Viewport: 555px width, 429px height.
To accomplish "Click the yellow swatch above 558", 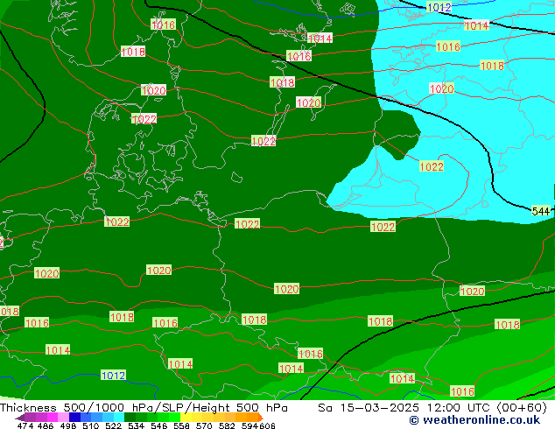I will point(185,417).
